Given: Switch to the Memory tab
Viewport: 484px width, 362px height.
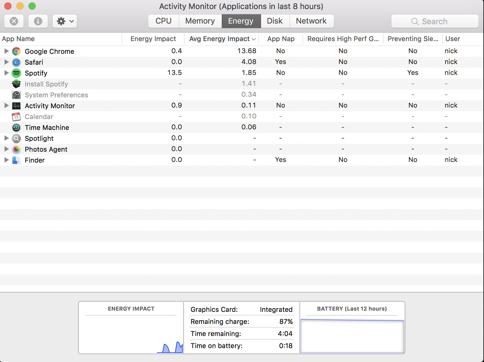Looking at the screenshot, I should pos(200,21).
